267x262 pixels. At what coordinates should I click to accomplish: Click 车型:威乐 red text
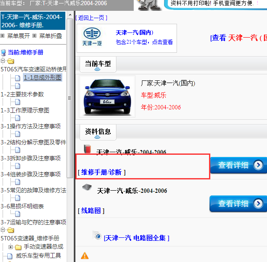tap(154, 95)
